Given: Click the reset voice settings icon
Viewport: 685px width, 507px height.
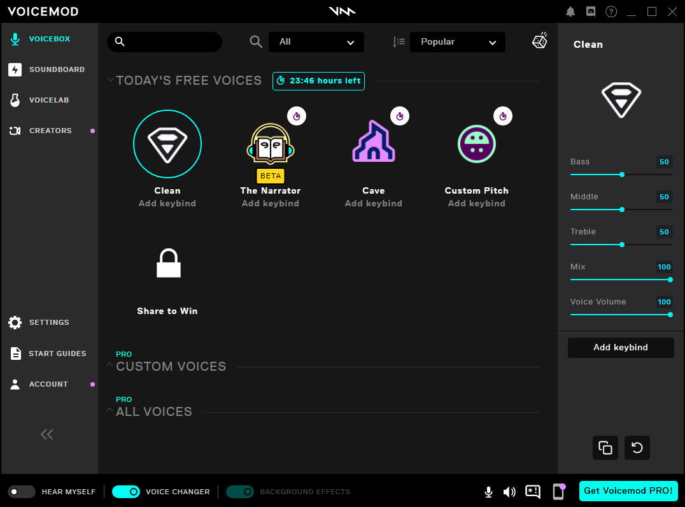Looking at the screenshot, I should 637,448.
